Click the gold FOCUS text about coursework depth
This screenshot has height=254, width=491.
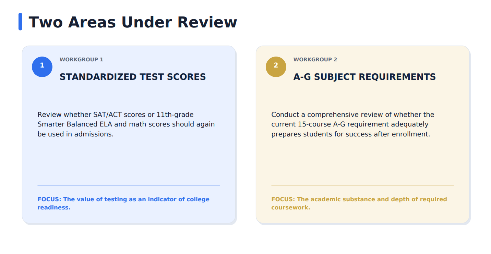click(359, 203)
